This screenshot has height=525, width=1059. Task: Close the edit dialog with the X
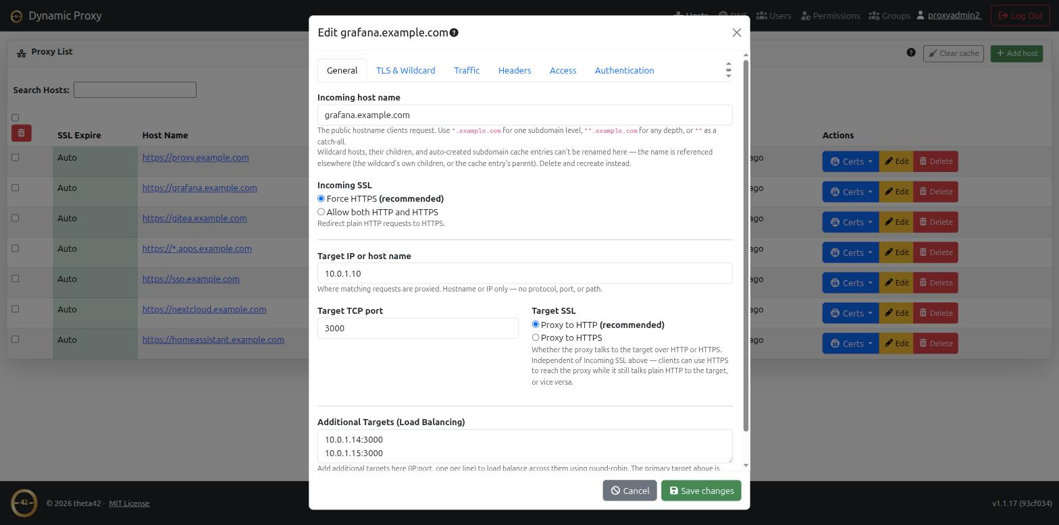coord(737,32)
